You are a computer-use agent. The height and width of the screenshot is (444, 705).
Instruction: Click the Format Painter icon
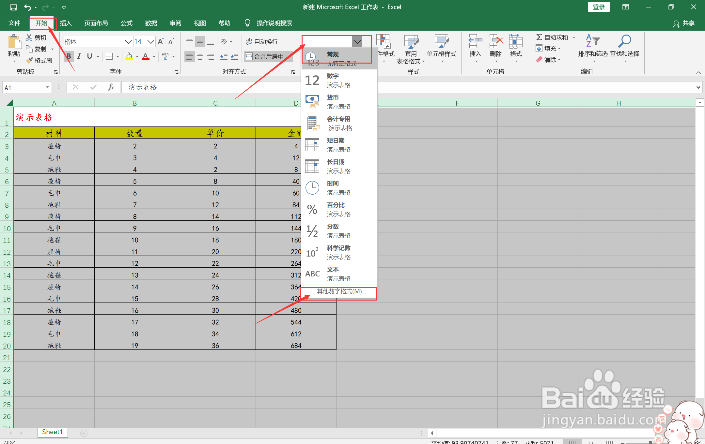coord(29,60)
